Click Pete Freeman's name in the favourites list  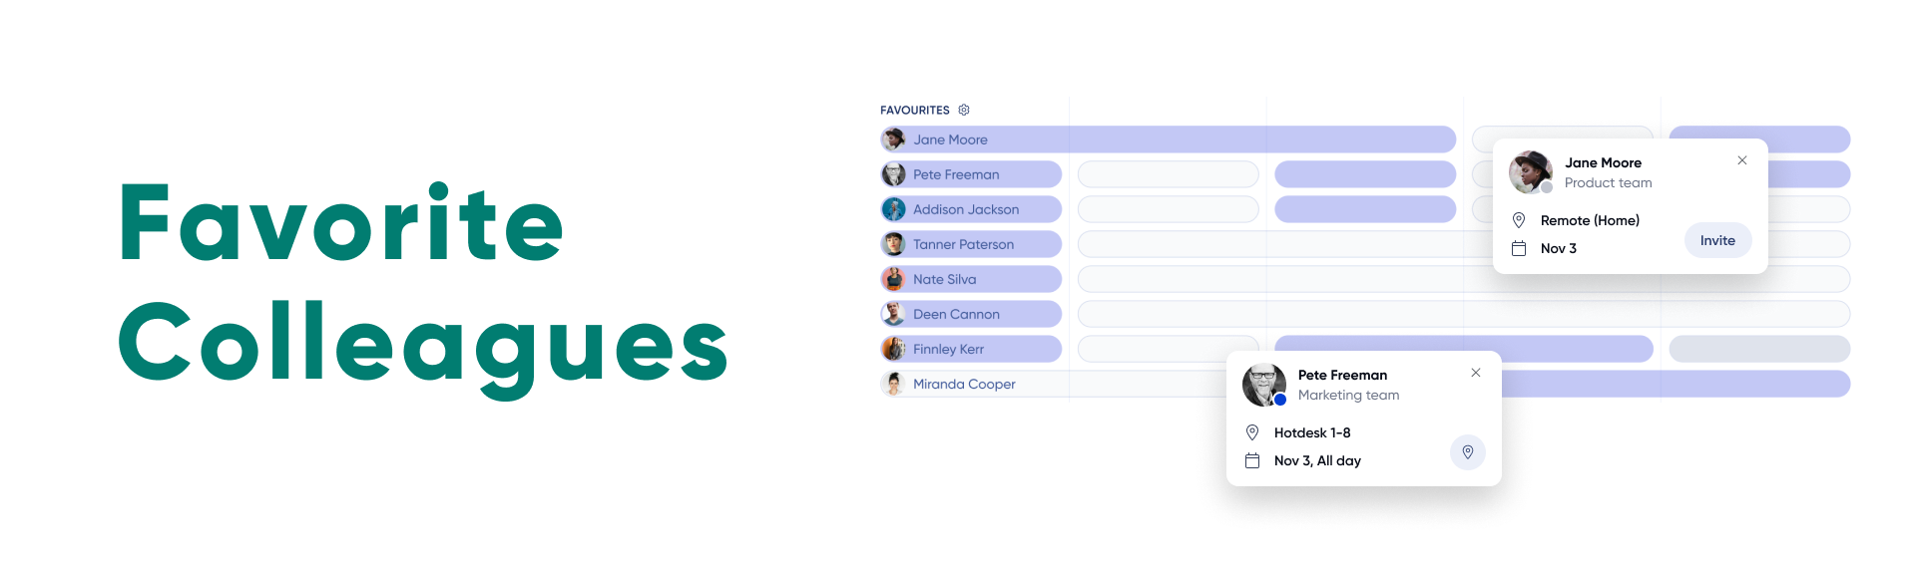click(956, 174)
